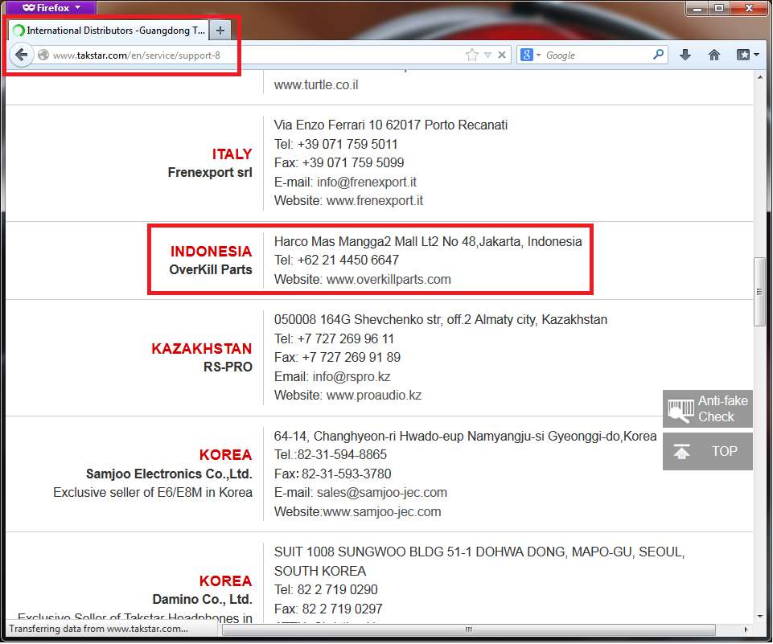Open the Firefox application menu
Image resolution: width=773 pixels, height=644 pixels.
click(51, 7)
